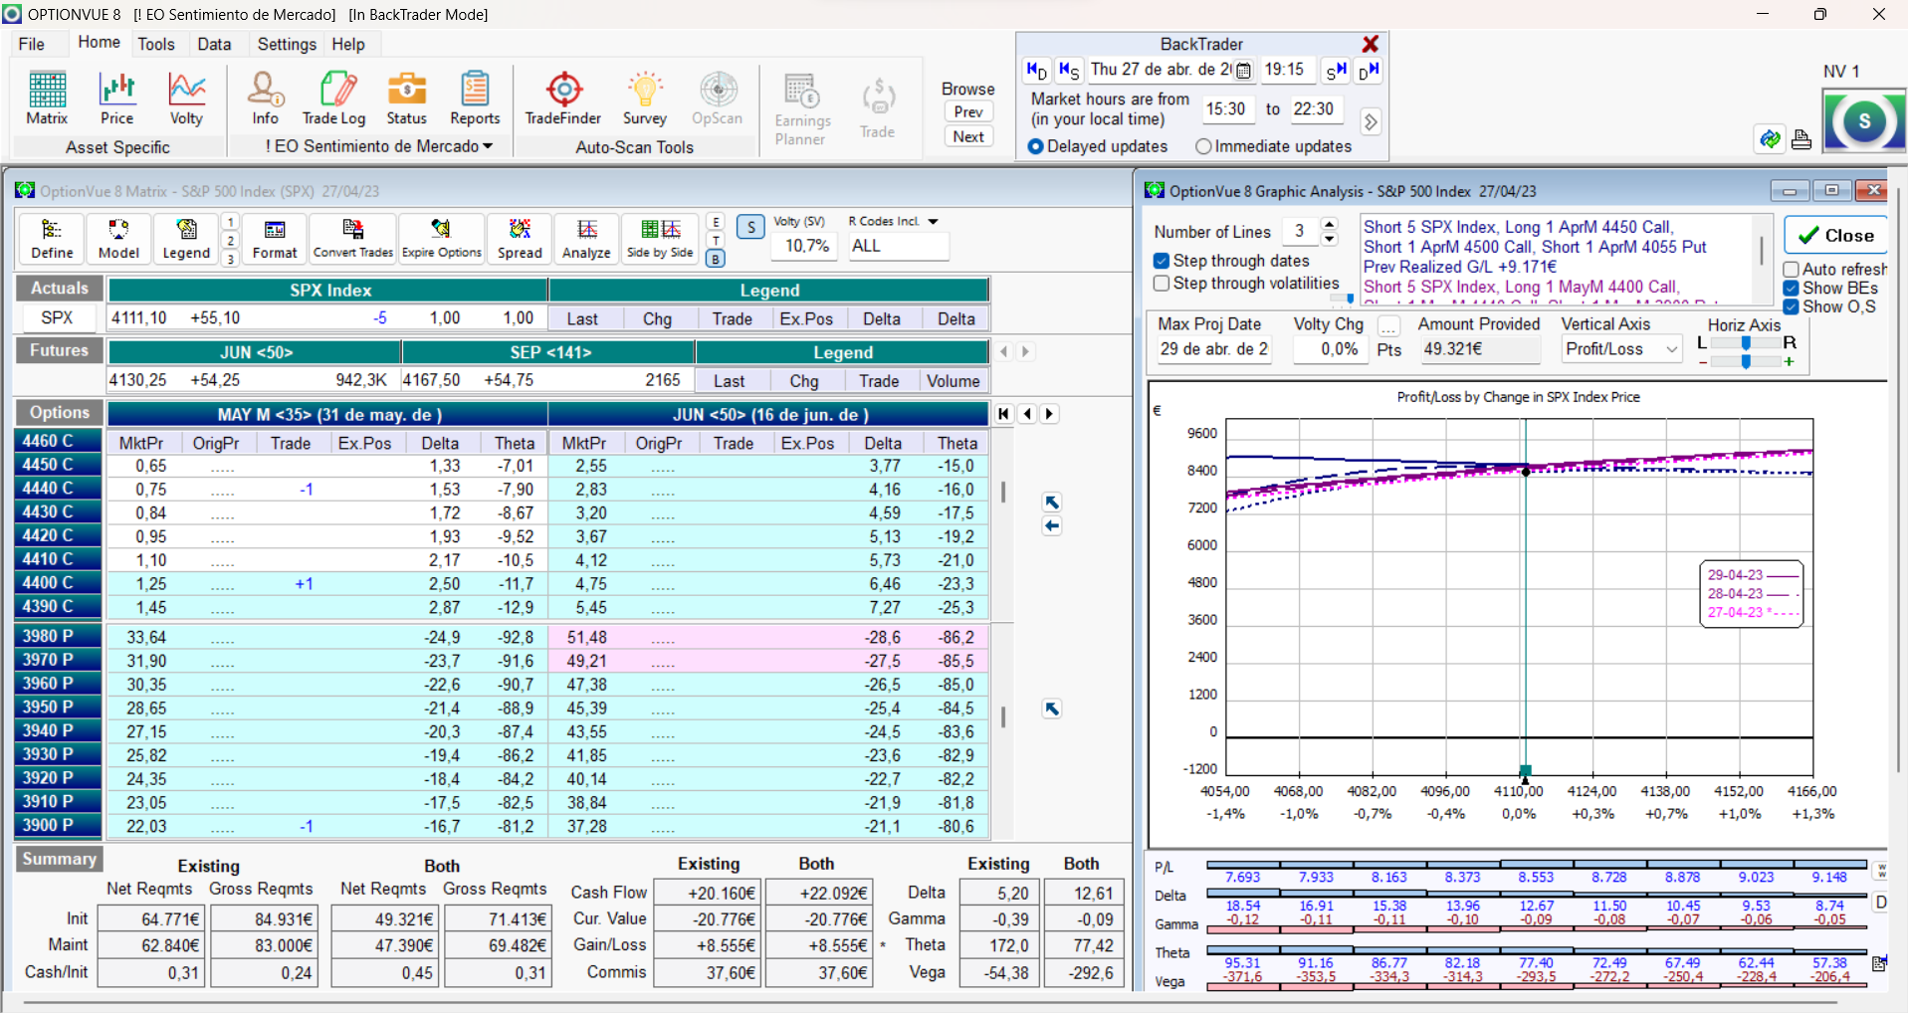Open the Survey tool
Screen dimensions: 1908x1013
[645, 99]
